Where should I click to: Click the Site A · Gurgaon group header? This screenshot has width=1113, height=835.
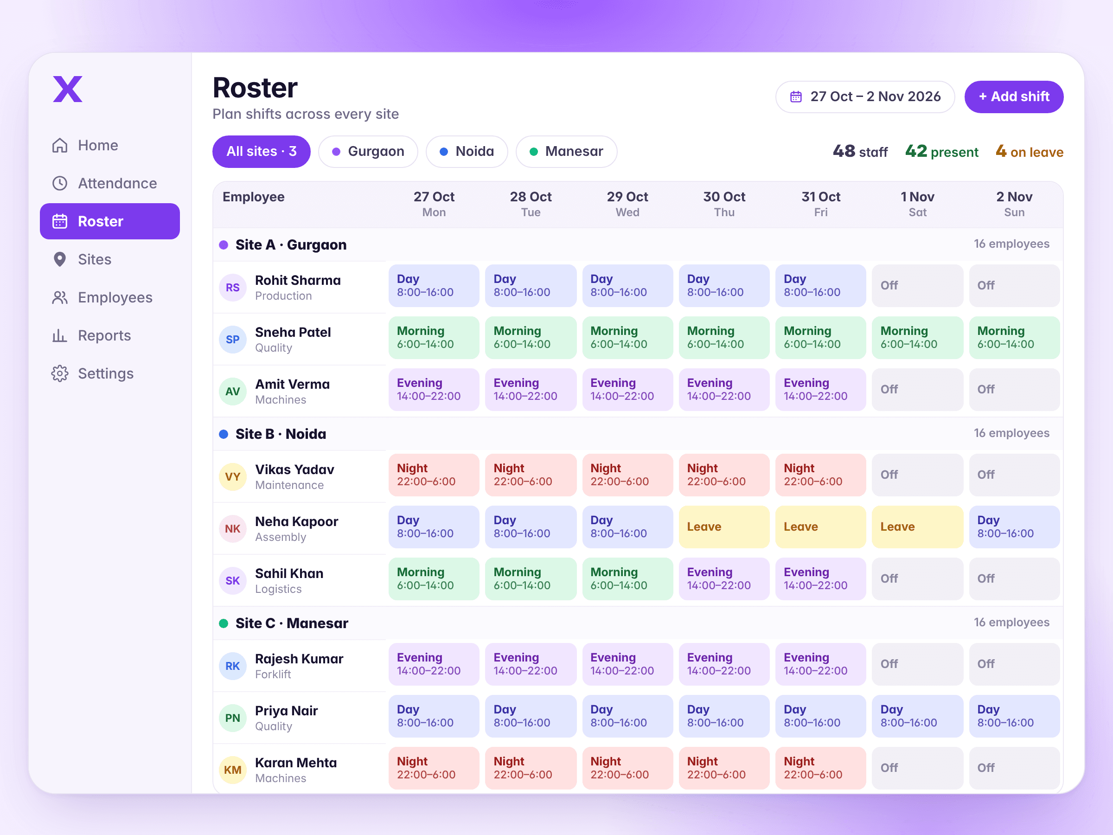click(638, 244)
